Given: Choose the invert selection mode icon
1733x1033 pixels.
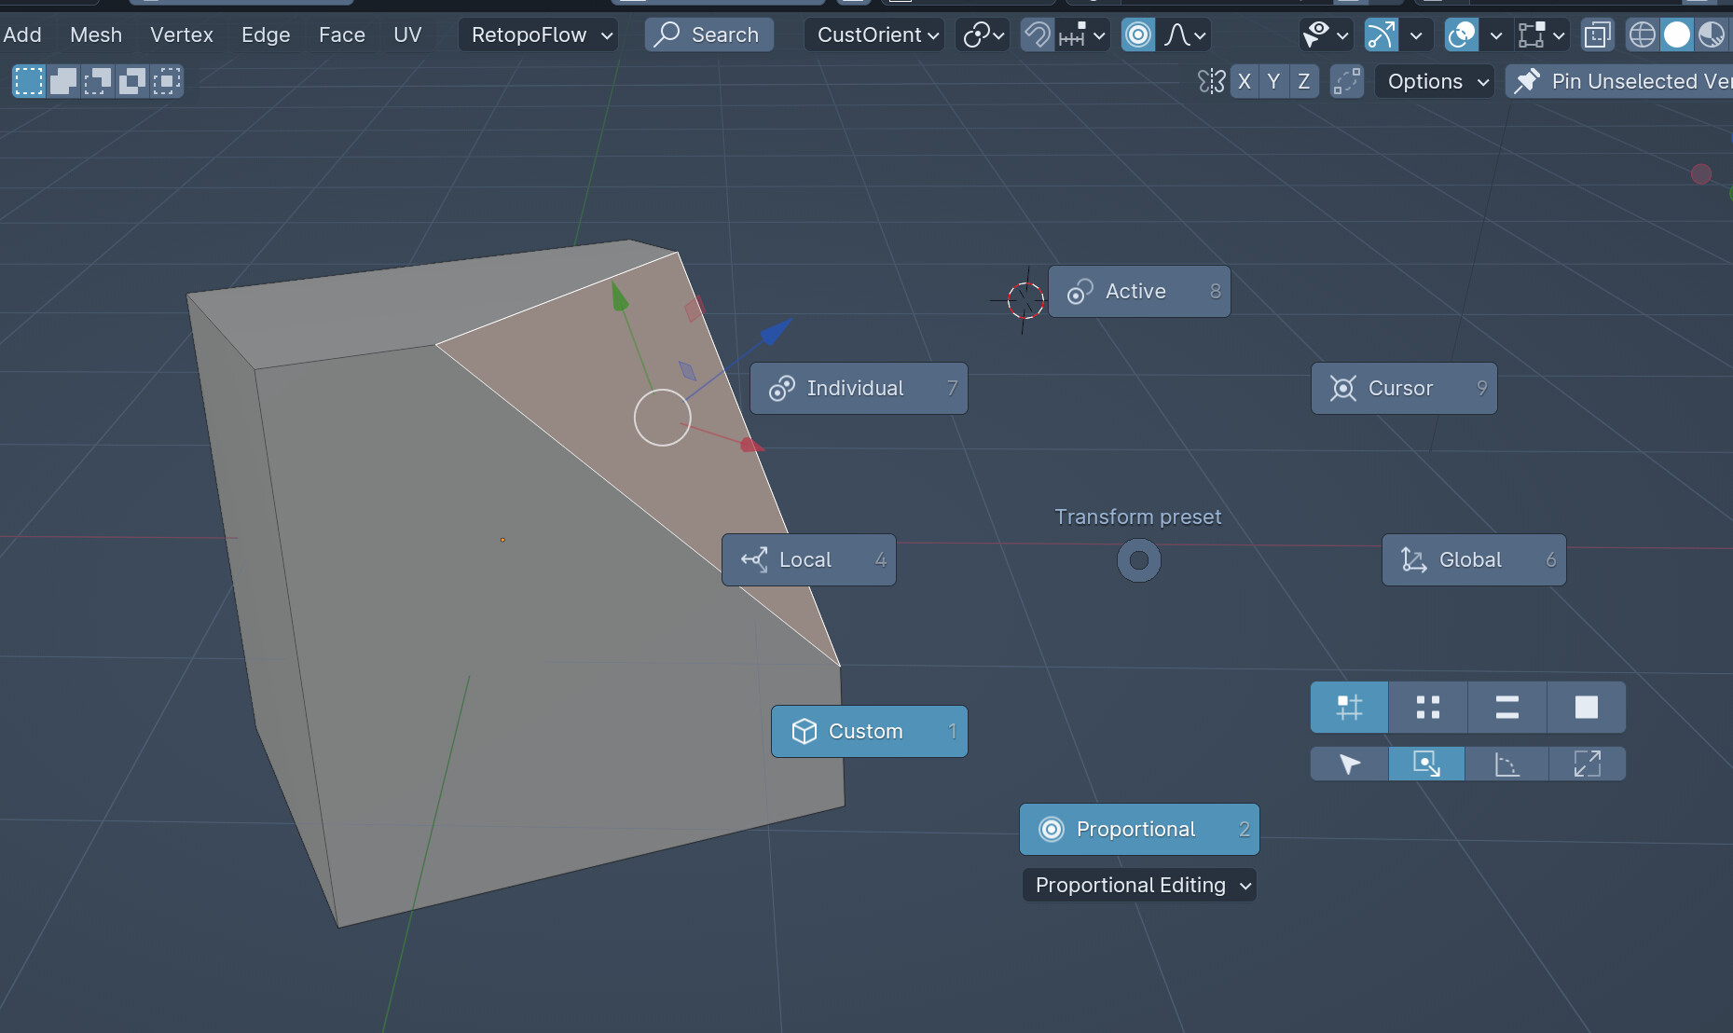Looking at the screenshot, I should (132, 81).
